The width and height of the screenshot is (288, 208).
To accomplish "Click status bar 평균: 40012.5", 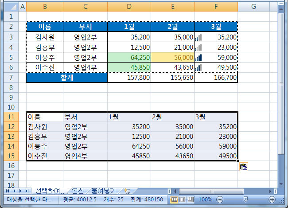I will pyautogui.click(x=80, y=200).
